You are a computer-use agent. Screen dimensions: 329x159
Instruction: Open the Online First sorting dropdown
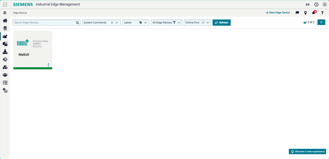(x=197, y=22)
